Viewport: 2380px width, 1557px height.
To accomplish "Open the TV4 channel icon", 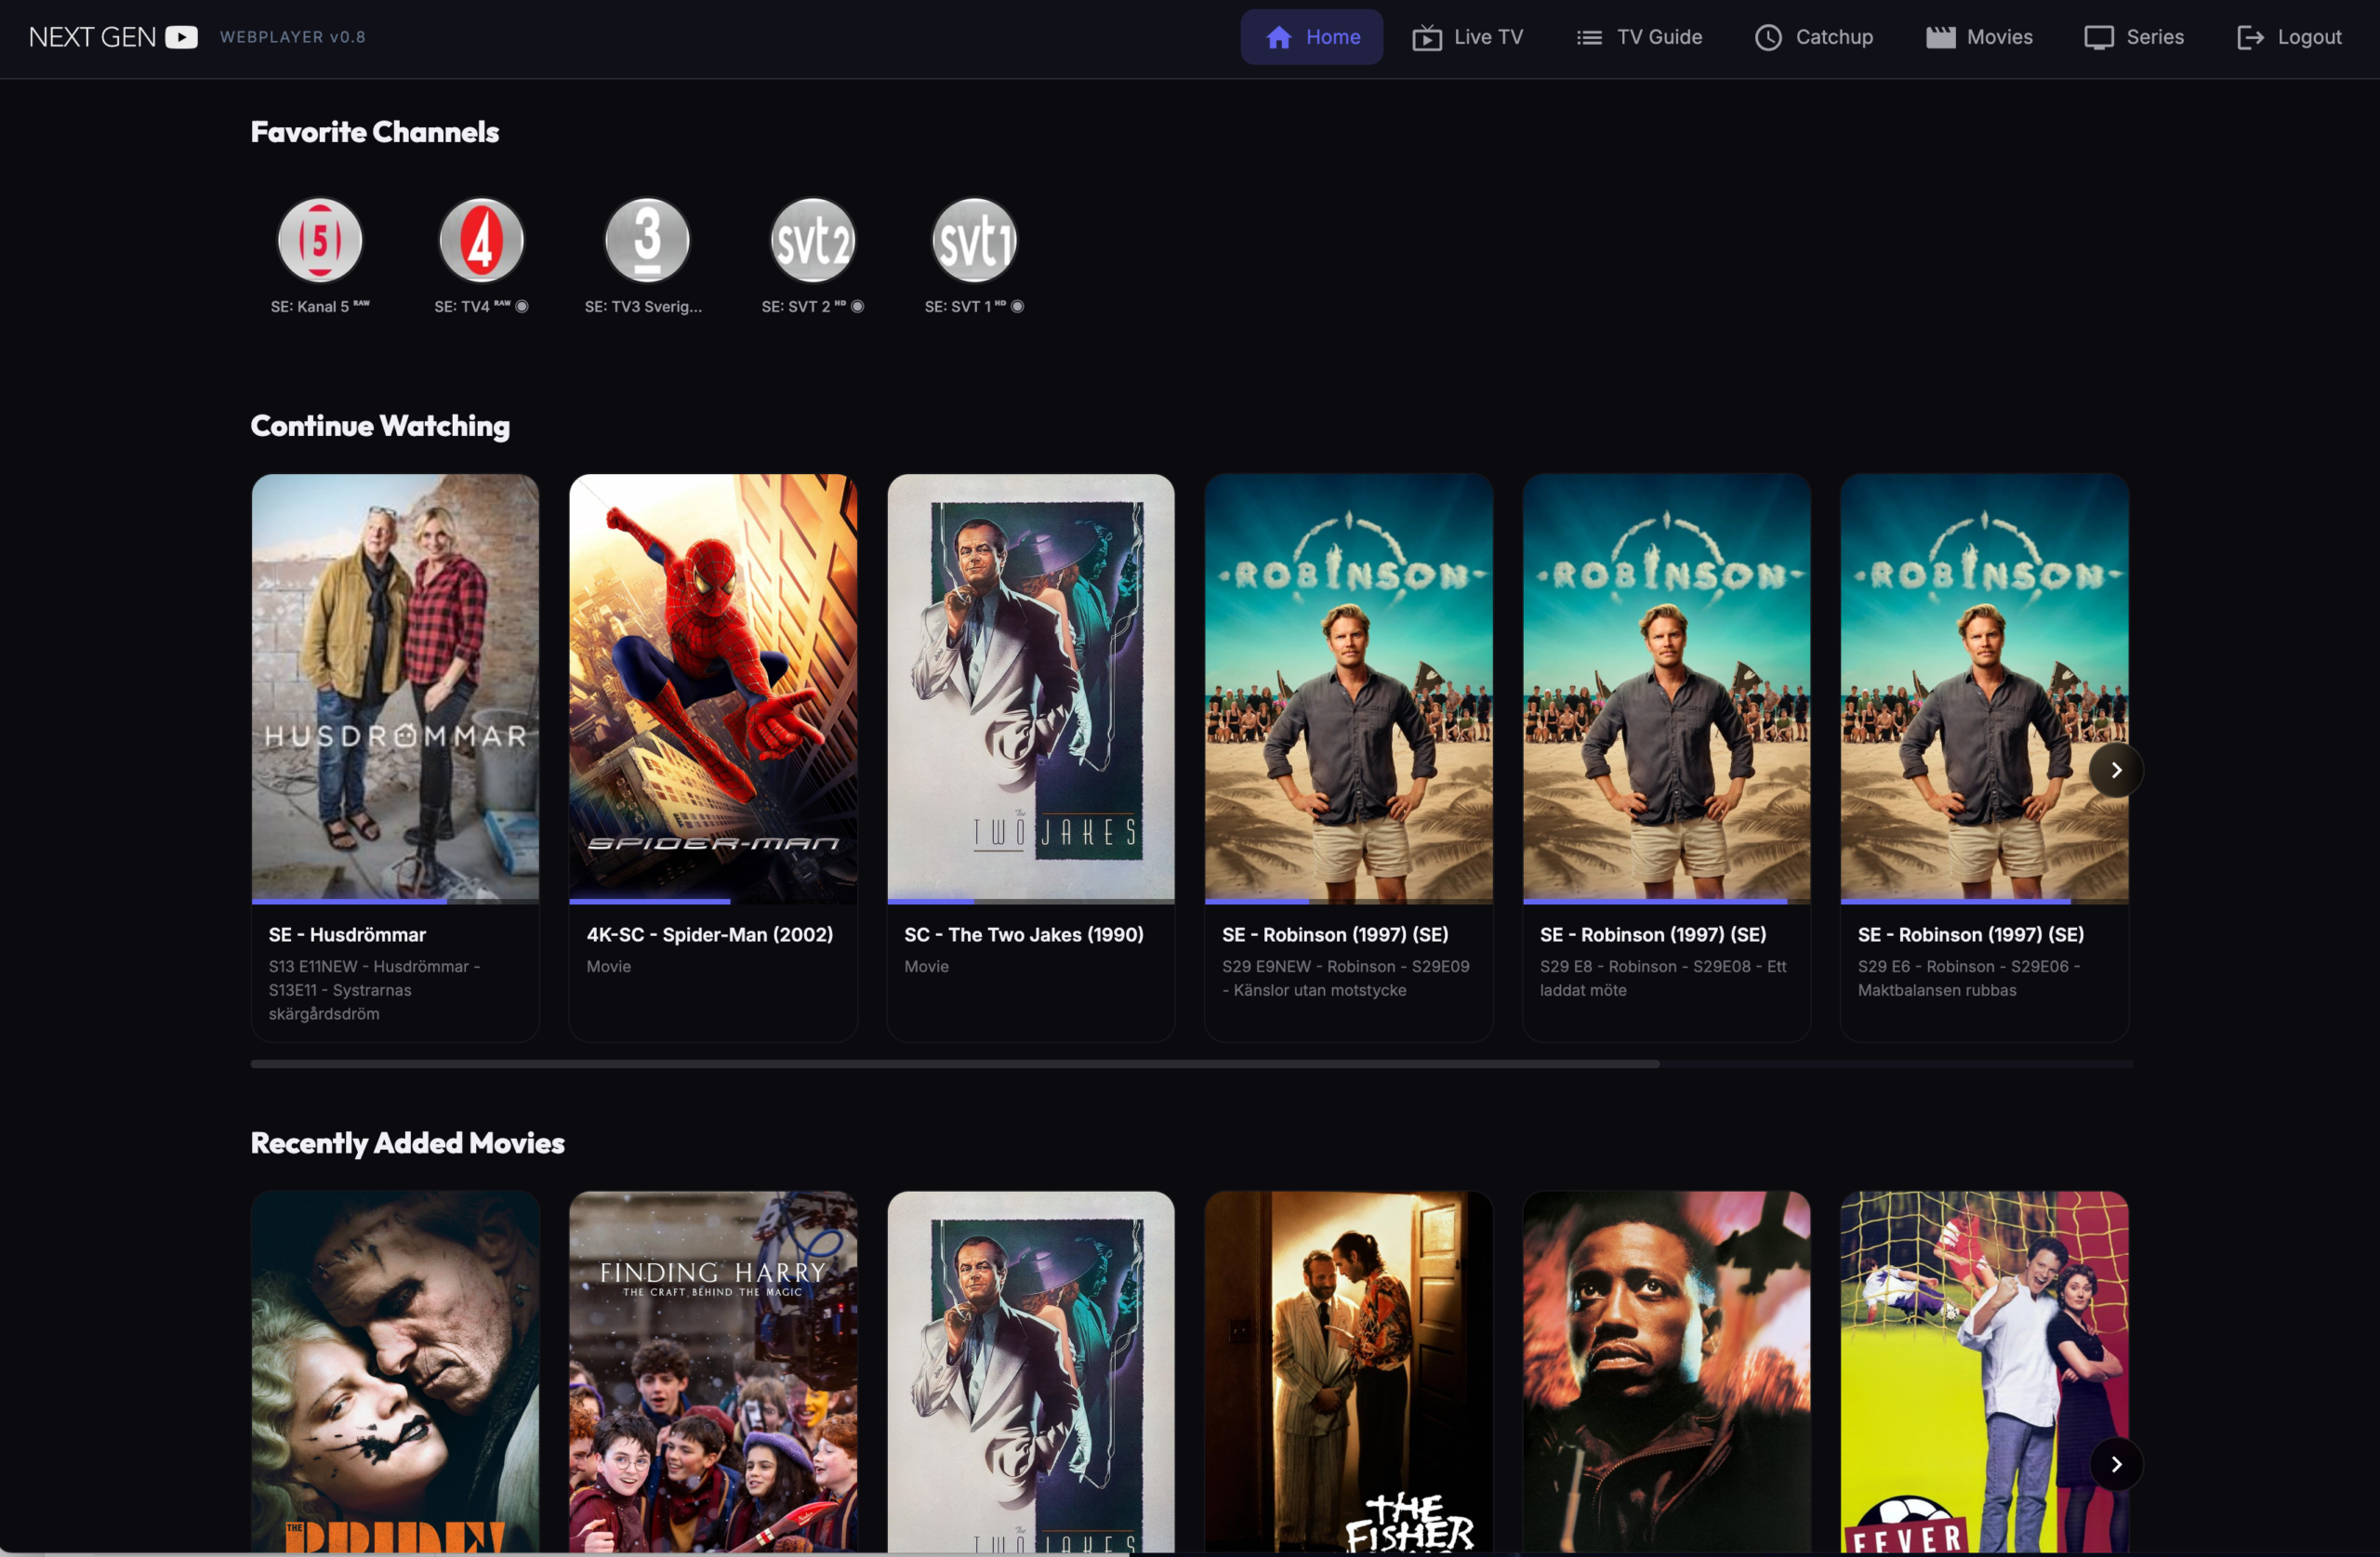I will pos(481,240).
